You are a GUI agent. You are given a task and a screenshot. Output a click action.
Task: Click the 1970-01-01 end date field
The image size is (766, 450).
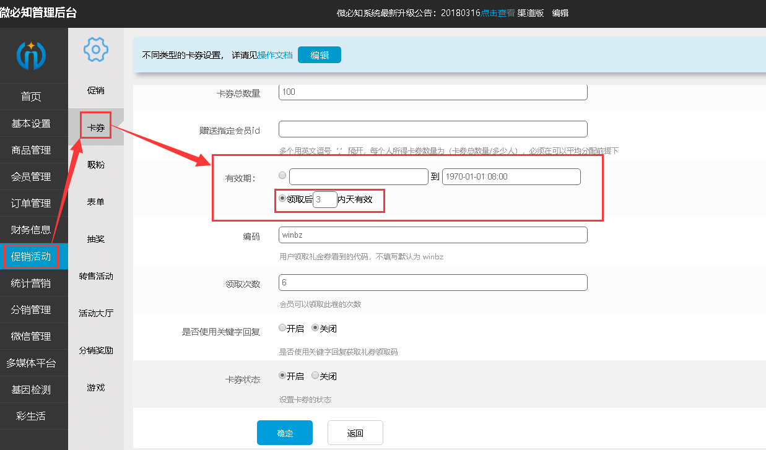click(x=510, y=176)
